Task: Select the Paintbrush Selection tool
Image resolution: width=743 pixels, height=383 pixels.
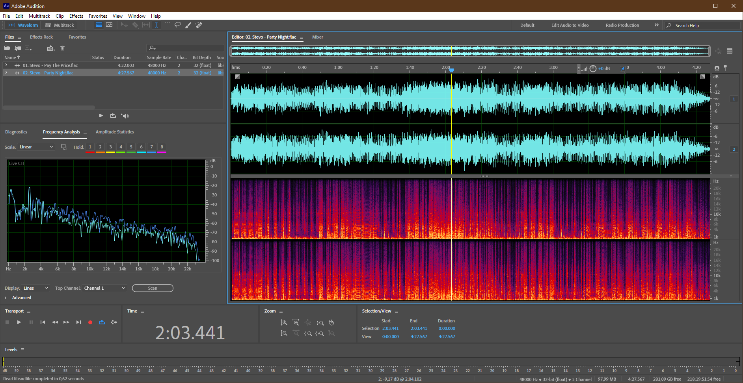Action: pos(188,25)
